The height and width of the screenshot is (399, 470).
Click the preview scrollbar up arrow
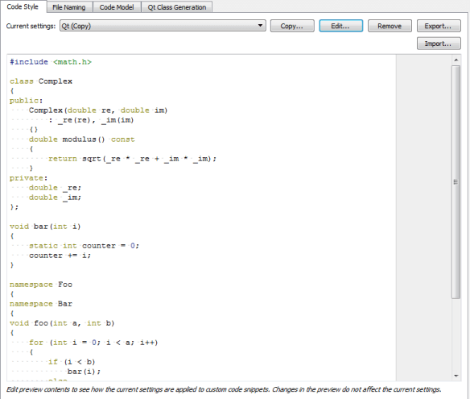456,60
